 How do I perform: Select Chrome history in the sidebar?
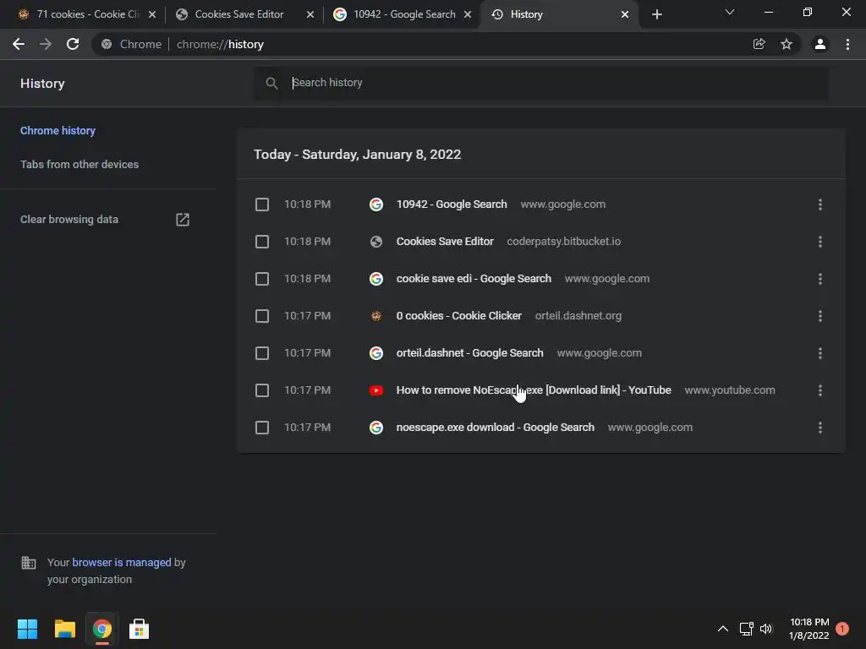pyautogui.click(x=58, y=131)
